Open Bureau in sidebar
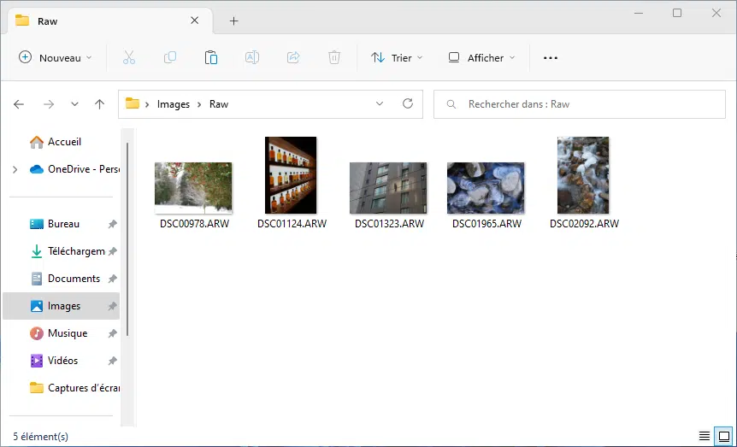This screenshot has height=447, width=737. point(55,224)
